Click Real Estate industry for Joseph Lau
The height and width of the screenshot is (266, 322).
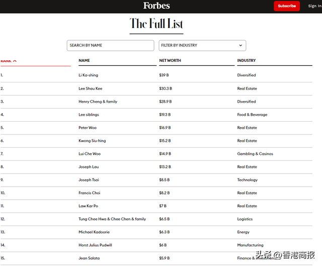247,167
